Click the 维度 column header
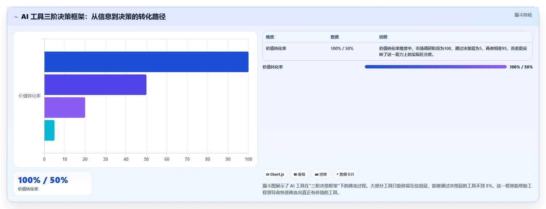Screen dimensions: 546x209 [270, 37]
